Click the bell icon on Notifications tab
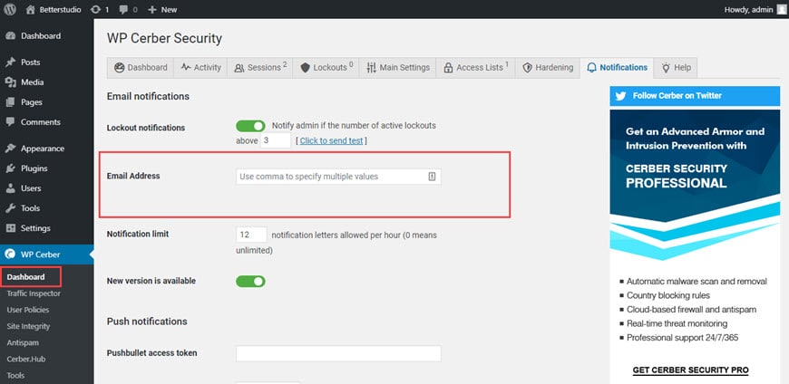The image size is (789, 384). coord(591,67)
